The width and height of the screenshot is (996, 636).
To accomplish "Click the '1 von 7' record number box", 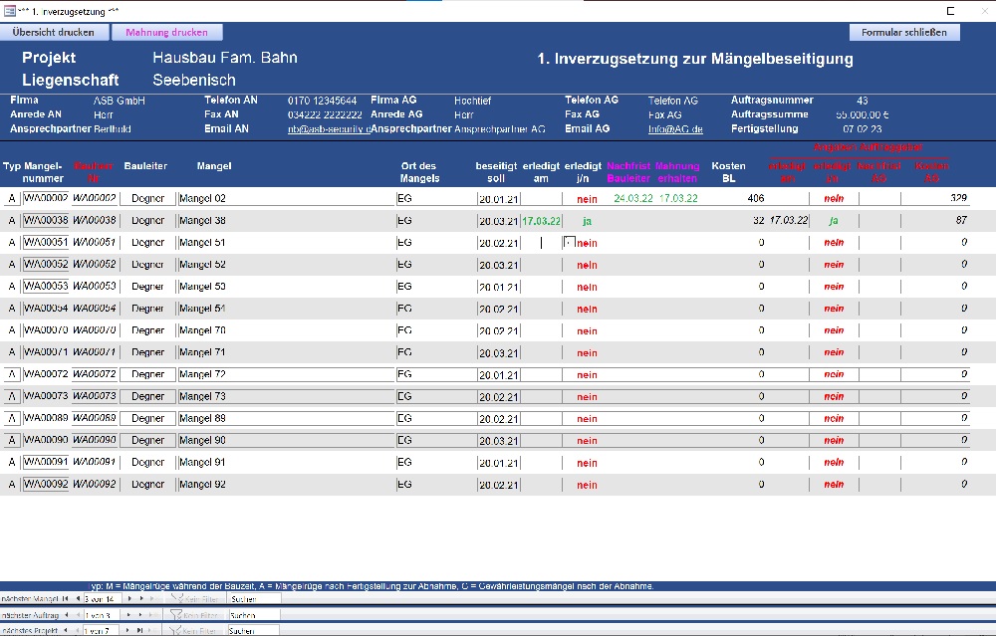I will click(101, 631).
